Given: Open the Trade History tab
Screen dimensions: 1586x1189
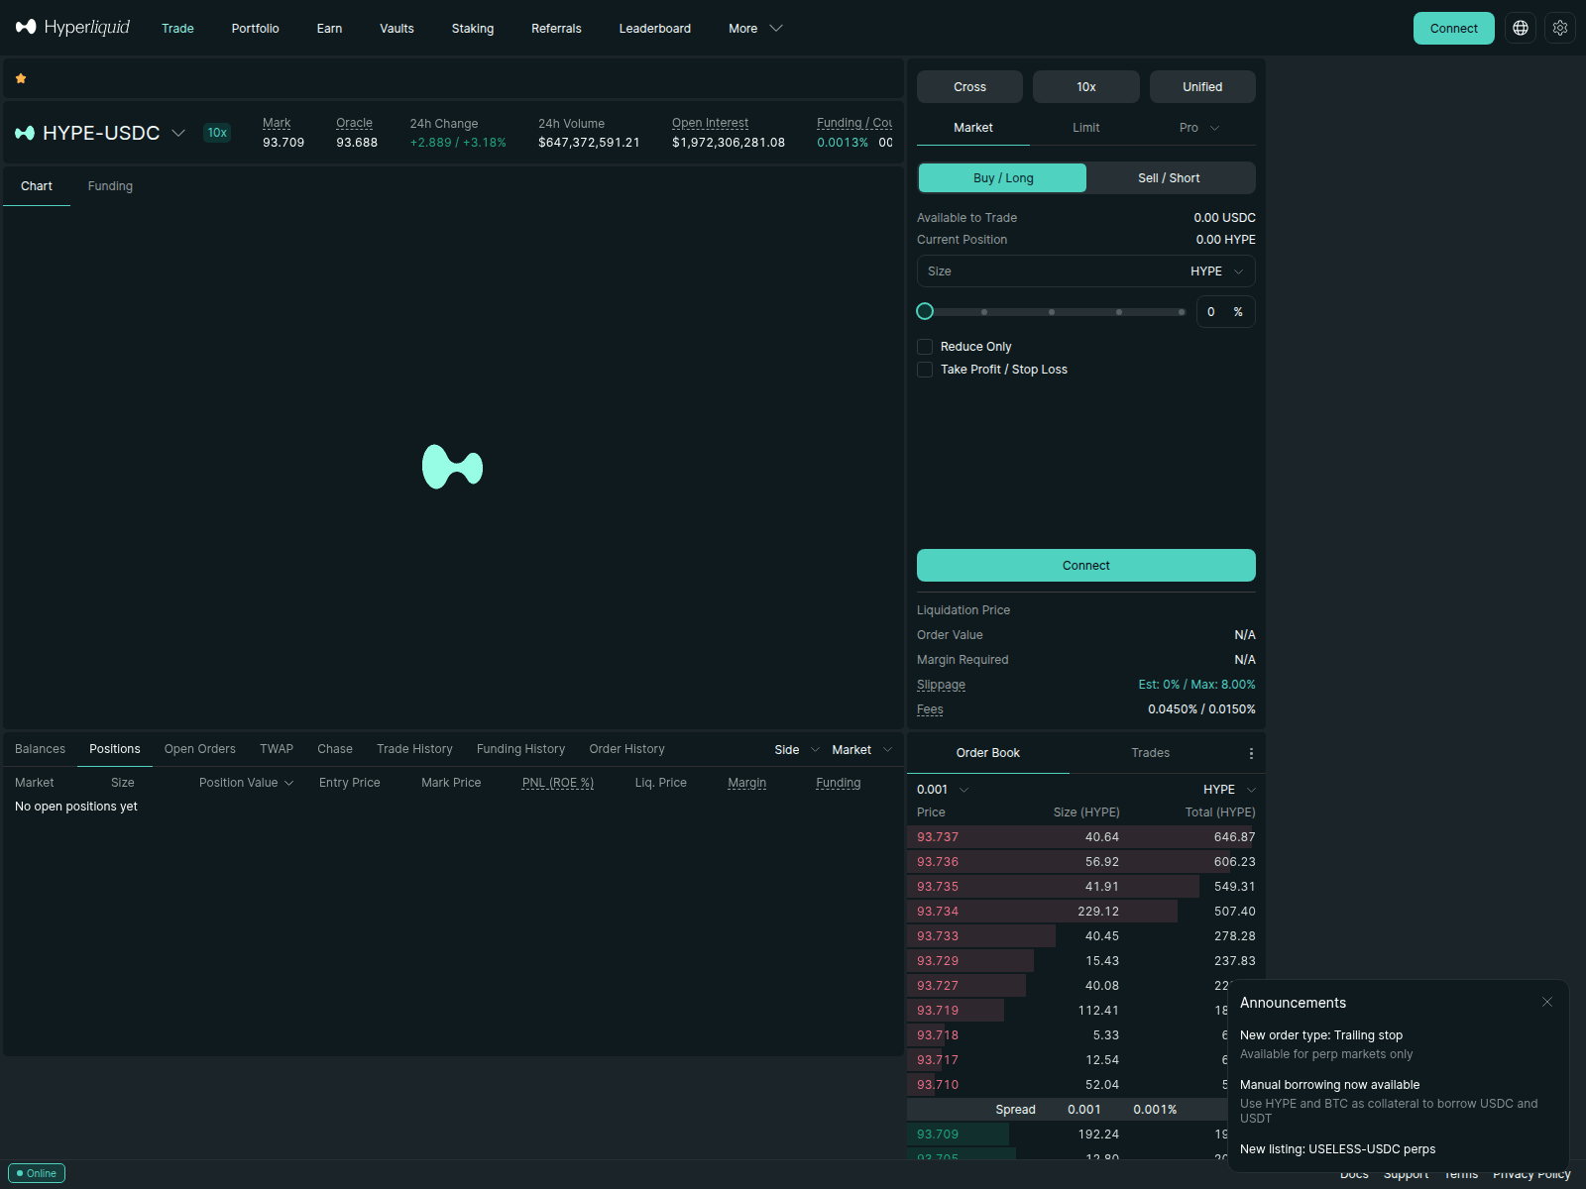Looking at the screenshot, I should [414, 749].
